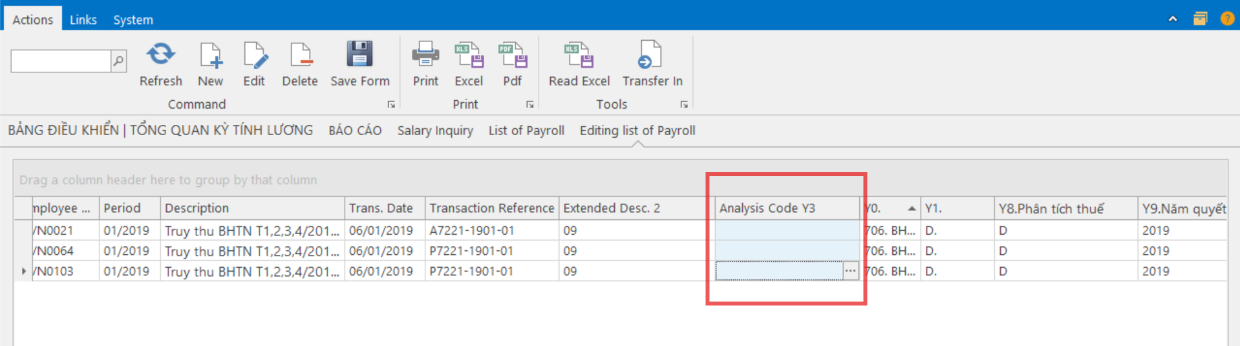Go to the Salary Inquiry tab
The image size is (1240, 346).
(435, 131)
